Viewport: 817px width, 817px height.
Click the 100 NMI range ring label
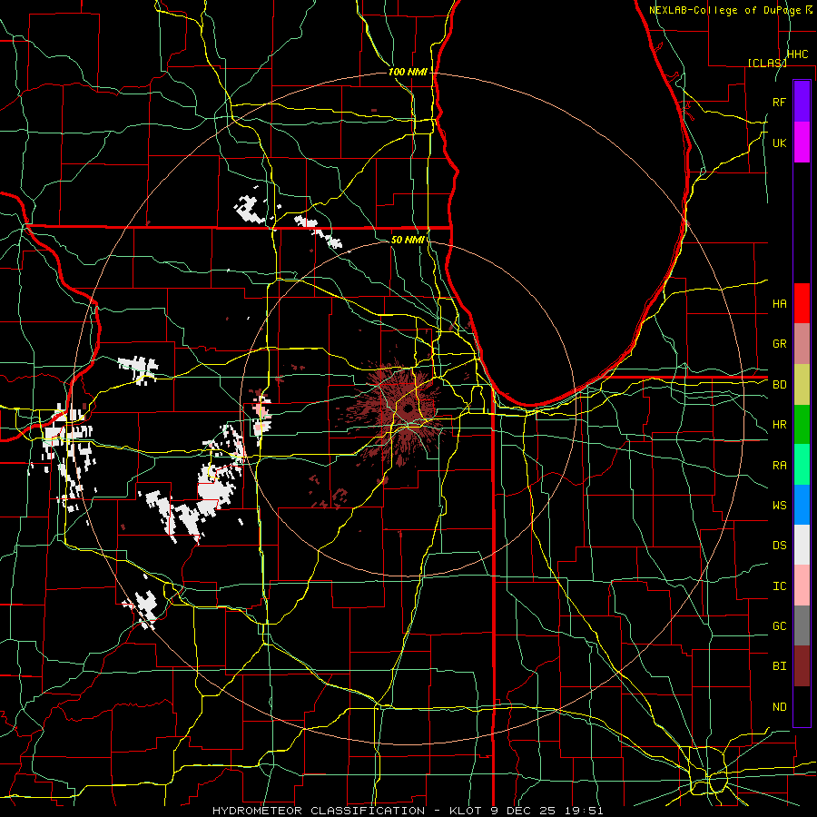point(408,72)
